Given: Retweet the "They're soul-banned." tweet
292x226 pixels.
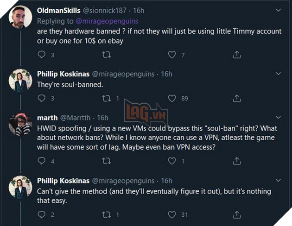Looking at the screenshot, I should click(x=106, y=98).
